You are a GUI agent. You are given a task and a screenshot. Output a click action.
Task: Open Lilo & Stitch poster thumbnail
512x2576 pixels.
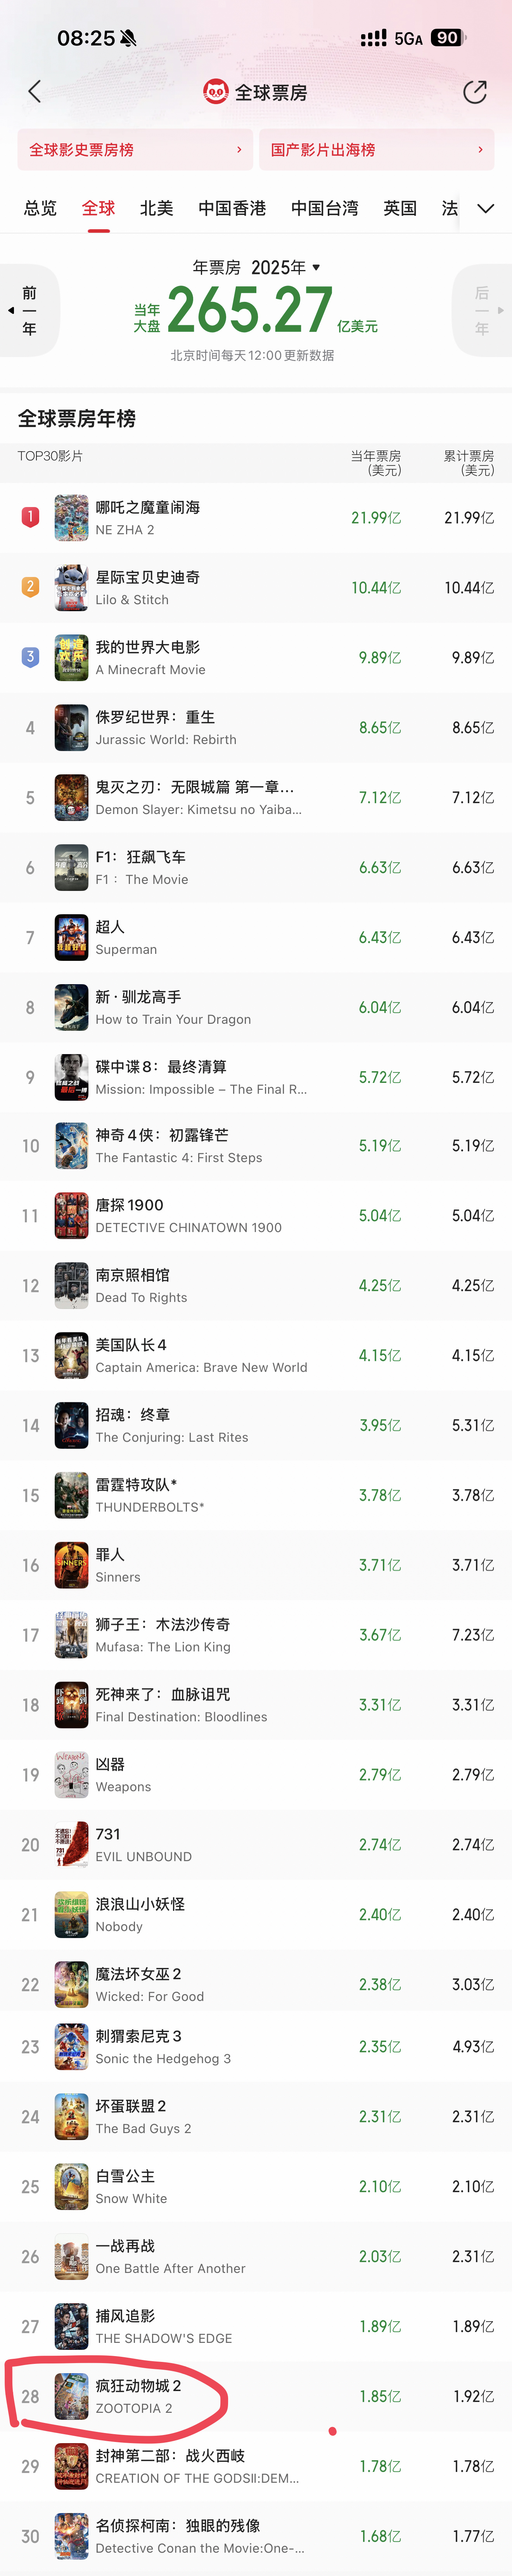72,588
